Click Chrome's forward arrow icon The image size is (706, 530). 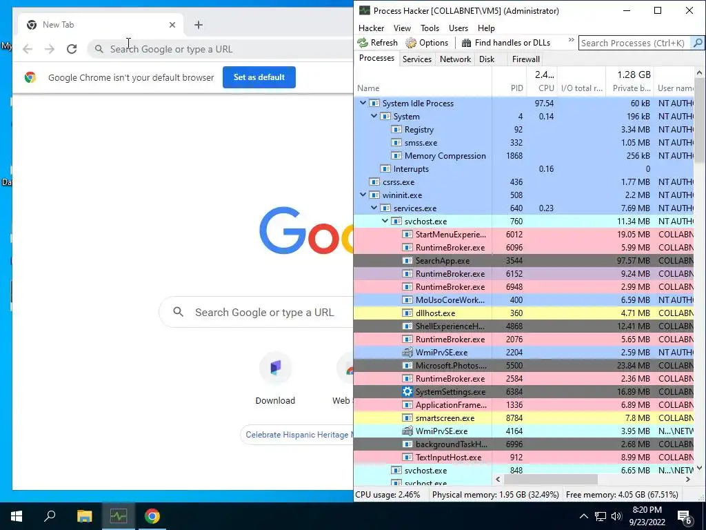click(x=50, y=49)
